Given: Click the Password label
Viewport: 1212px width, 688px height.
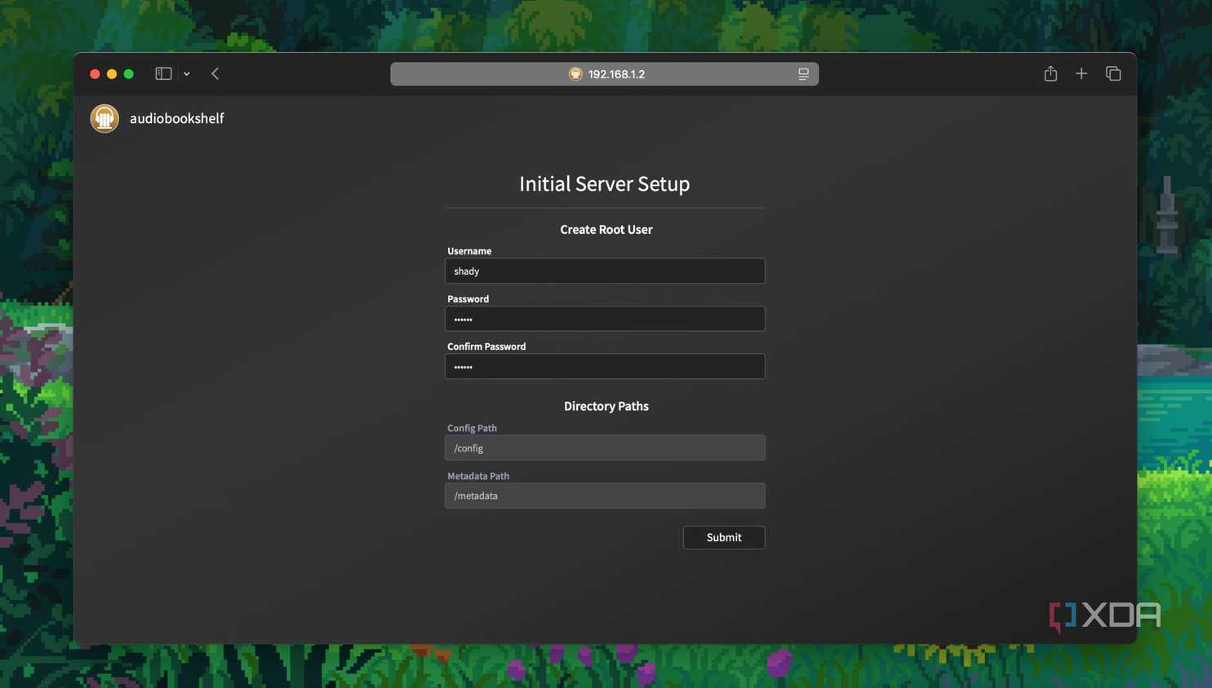Looking at the screenshot, I should click(x=468, y=299).
